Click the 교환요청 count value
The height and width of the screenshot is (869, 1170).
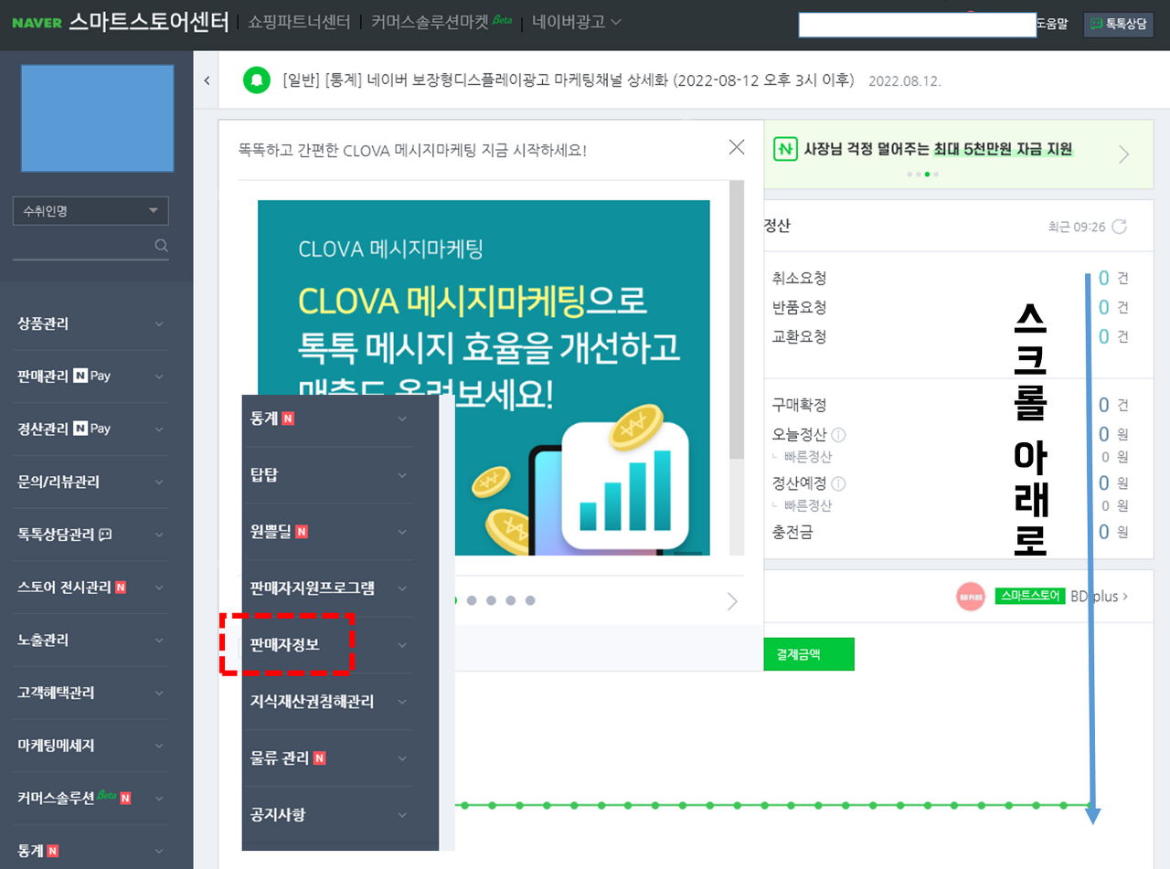click(x=1104, y=337)
